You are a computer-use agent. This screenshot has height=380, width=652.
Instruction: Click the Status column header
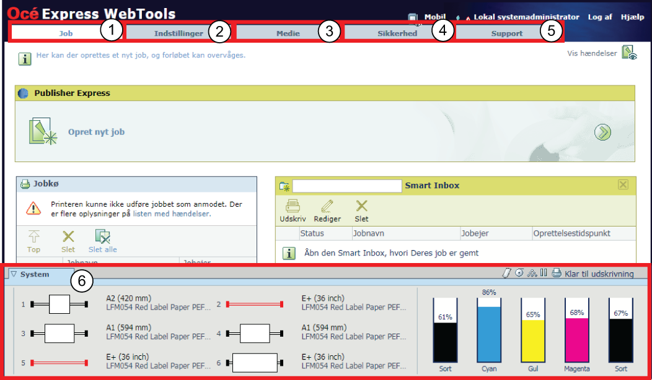click(312, 233)
